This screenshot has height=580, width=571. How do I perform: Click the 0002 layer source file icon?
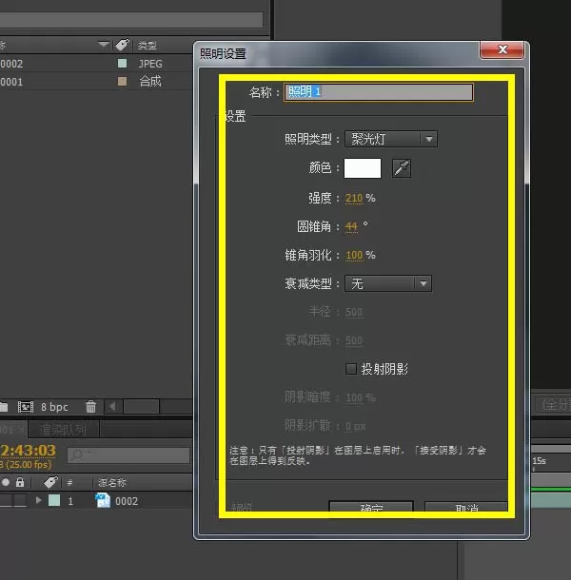click(103, 500)
